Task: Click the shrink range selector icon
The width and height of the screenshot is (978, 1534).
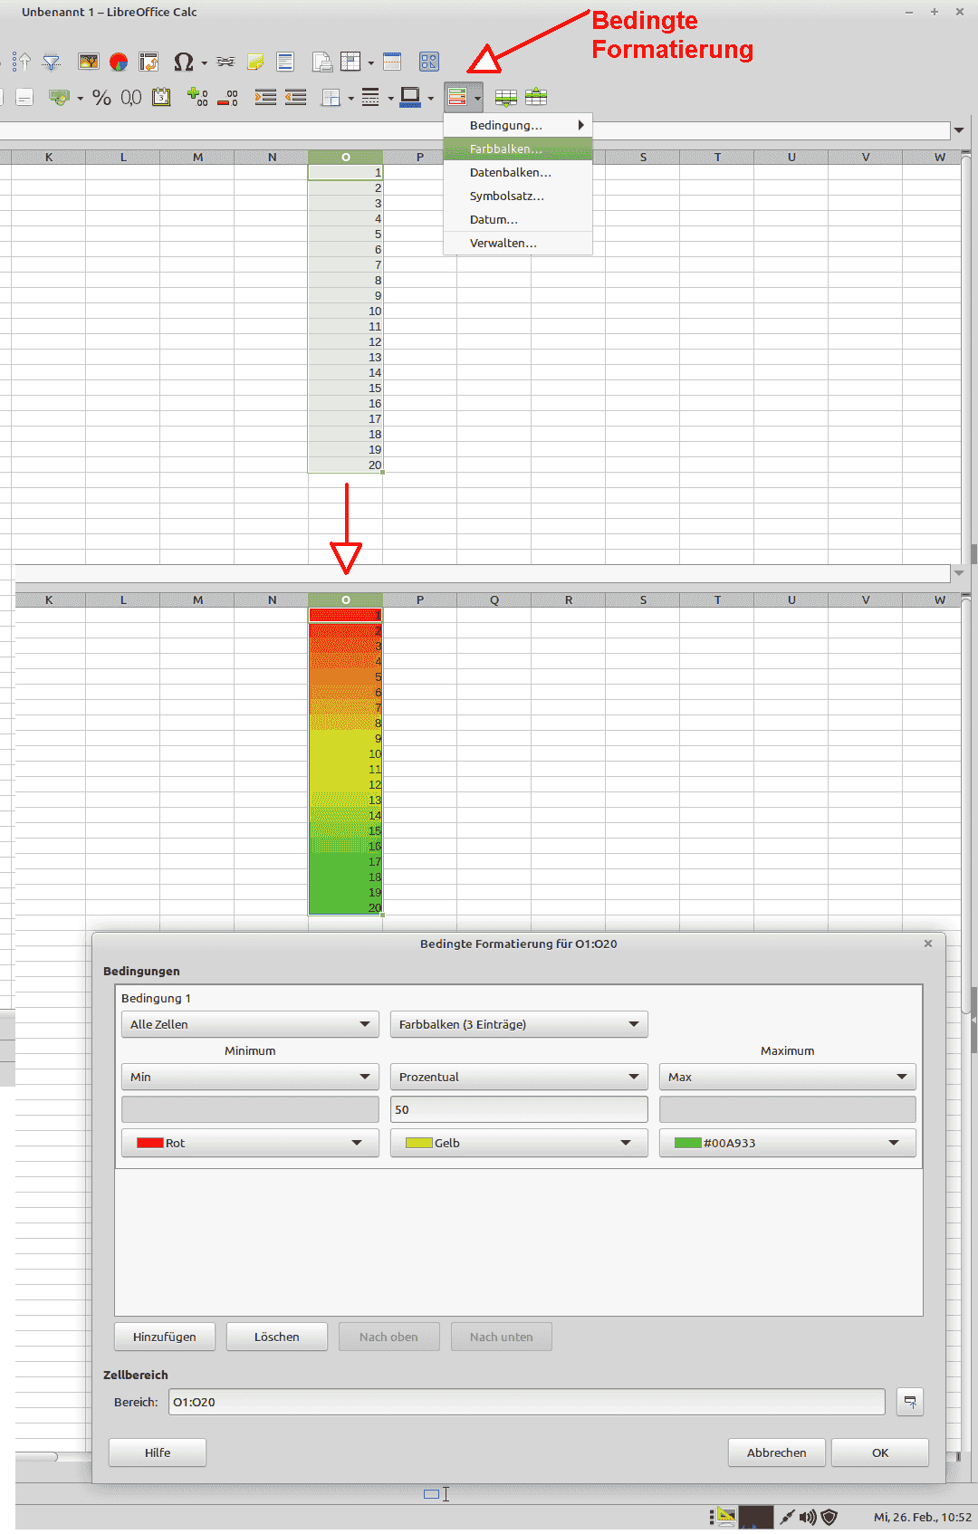Action: 910,1402
